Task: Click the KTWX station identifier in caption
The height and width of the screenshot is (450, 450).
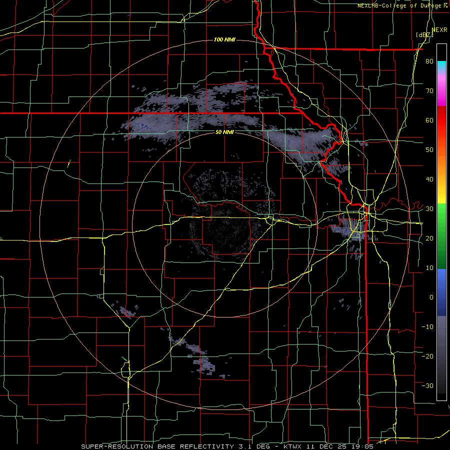Action: tap(292, 446)
